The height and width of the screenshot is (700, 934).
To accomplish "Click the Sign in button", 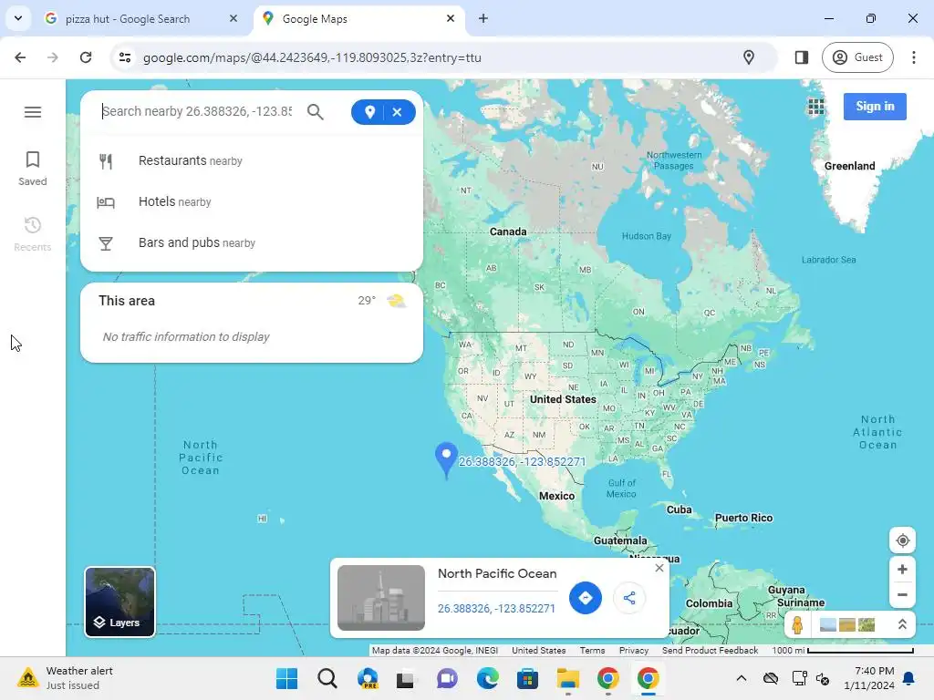I will click(875, 107).
